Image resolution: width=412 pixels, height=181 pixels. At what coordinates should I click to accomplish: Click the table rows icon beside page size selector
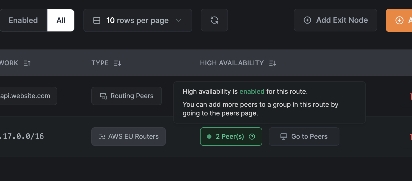pos(97,20)
